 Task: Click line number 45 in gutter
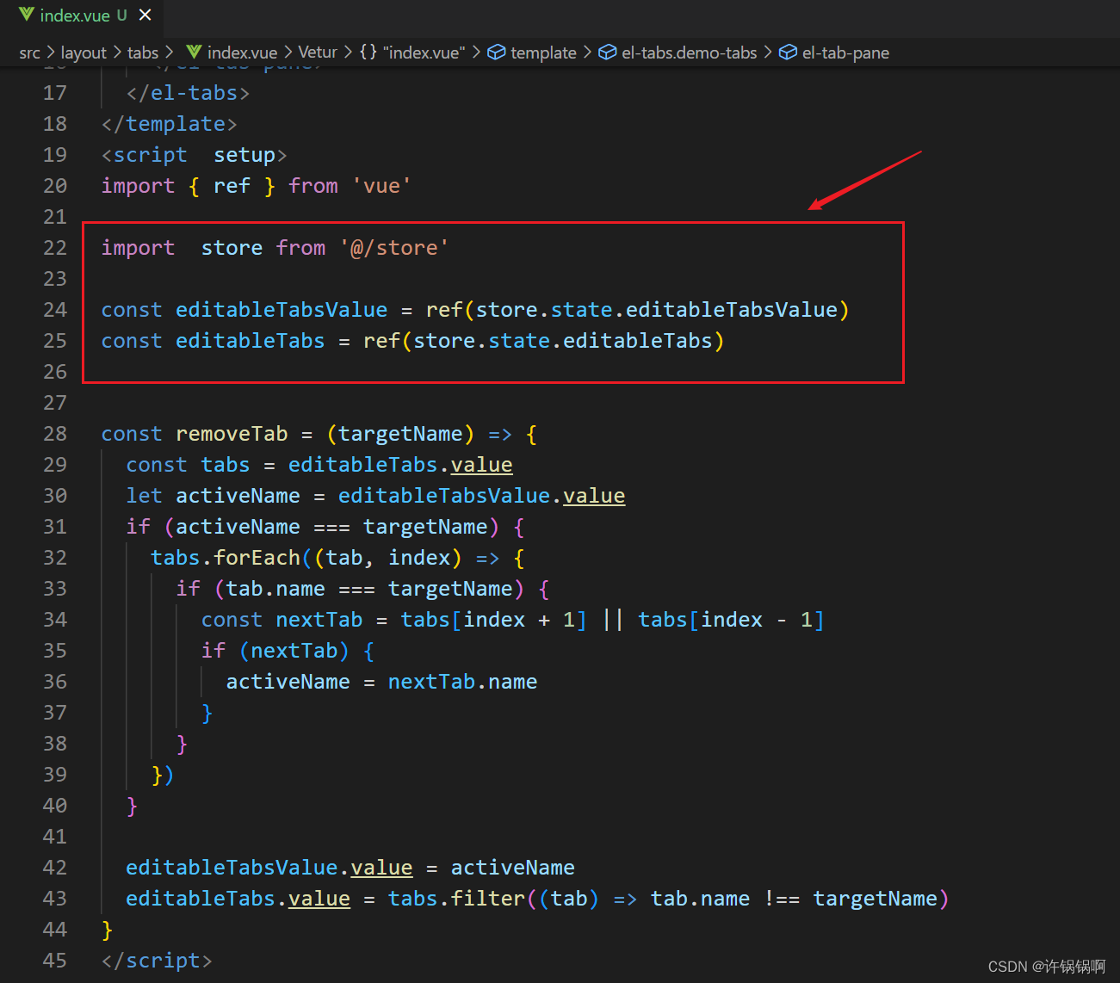[x=55, y=961]
